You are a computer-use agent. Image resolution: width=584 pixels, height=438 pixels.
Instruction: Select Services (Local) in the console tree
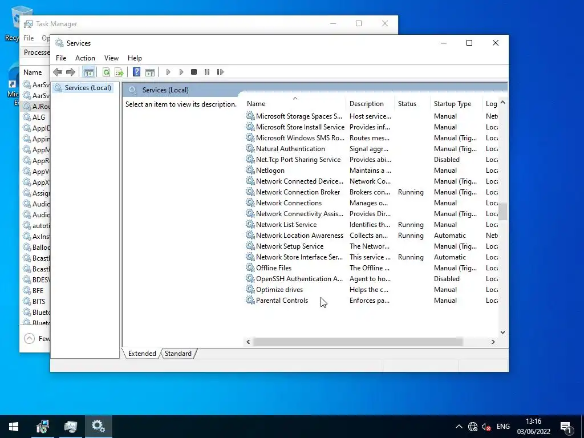tap(88, 87)
